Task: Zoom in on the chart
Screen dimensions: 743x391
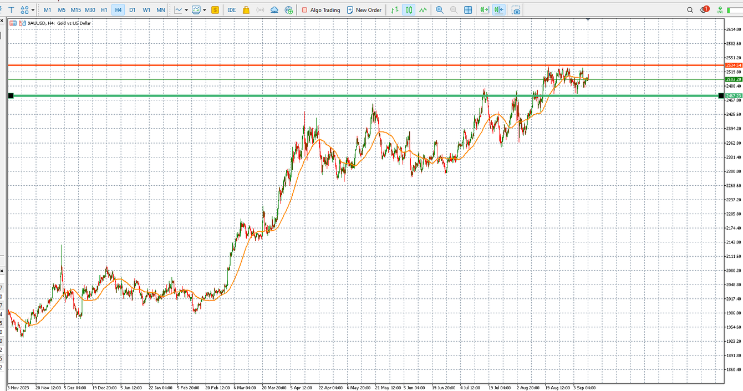Action: pyautogui.click(x=440, y=9)
